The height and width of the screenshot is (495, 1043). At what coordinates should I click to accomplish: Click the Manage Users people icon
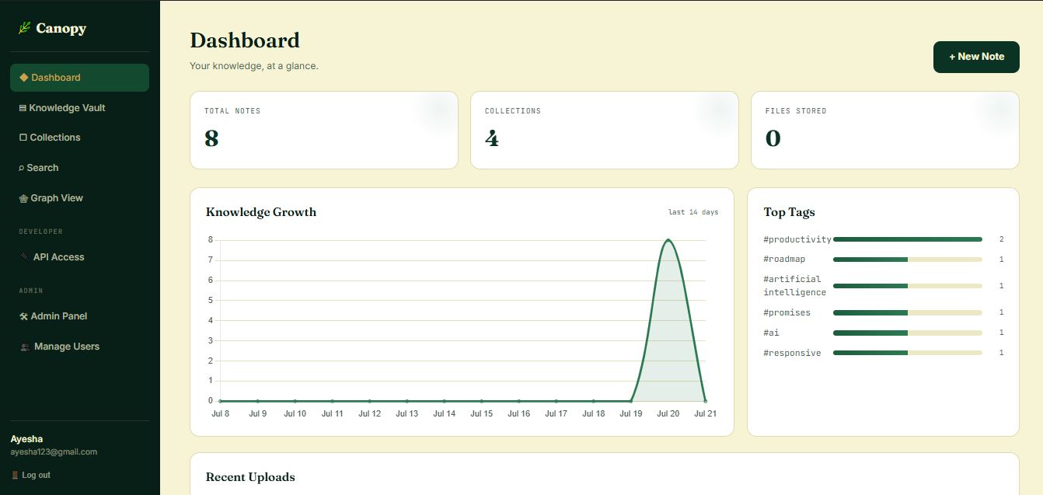tap(25, 347)
